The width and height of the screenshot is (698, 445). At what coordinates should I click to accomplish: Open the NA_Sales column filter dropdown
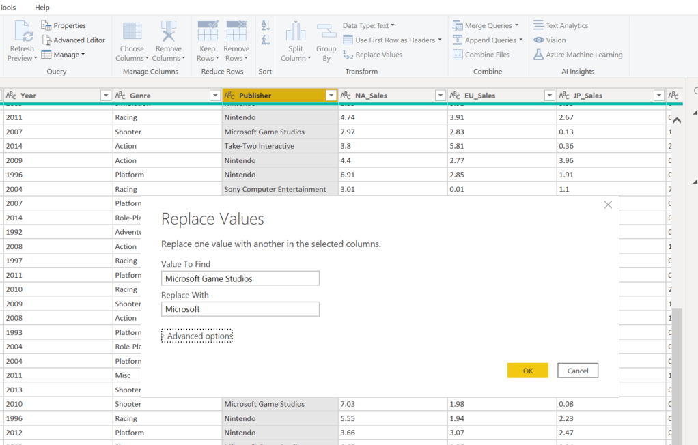pyautogui.click(x=441, y=96)
